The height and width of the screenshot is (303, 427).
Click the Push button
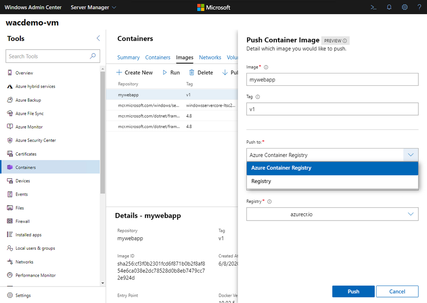click(353, 291)
